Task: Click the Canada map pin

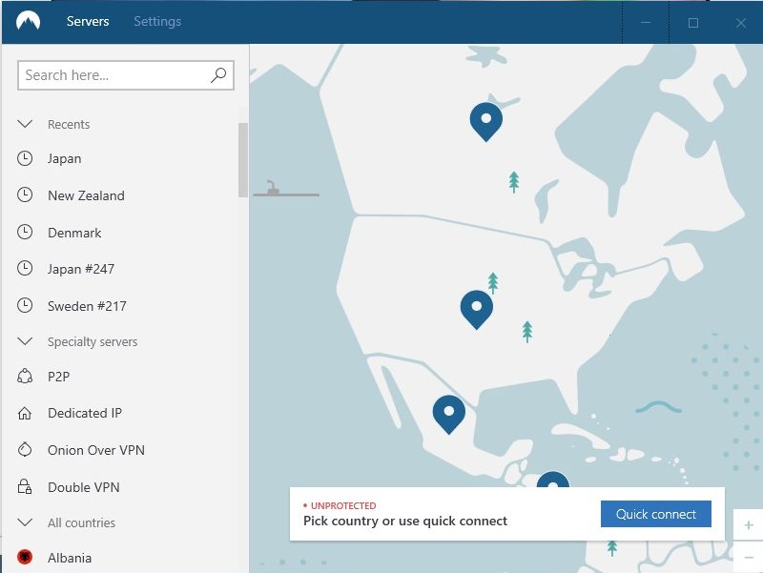Action: tap(486, 122)
